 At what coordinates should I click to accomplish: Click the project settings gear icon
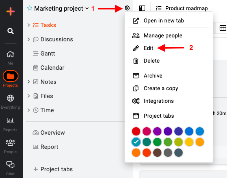tap(127, 8)
